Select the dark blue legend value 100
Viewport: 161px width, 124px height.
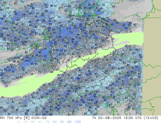[x=78, y=122]
